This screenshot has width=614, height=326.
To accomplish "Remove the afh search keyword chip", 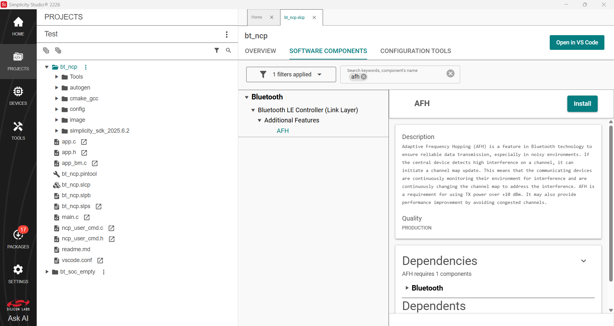I will [x=364, y=77].
